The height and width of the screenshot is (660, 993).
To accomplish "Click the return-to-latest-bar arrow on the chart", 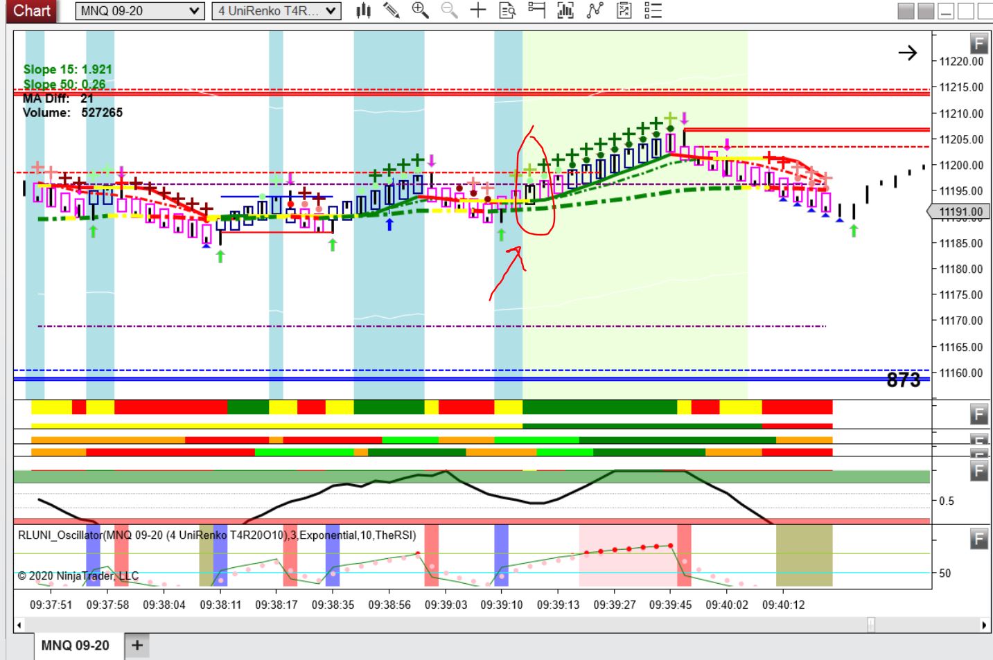I will 907,53.
